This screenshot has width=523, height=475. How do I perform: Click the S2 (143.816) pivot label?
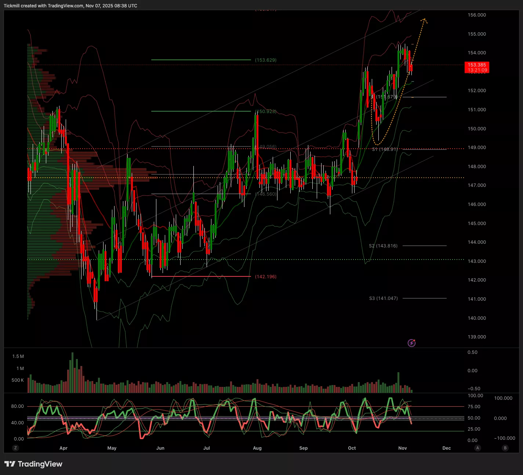click(x=383, y=246)
